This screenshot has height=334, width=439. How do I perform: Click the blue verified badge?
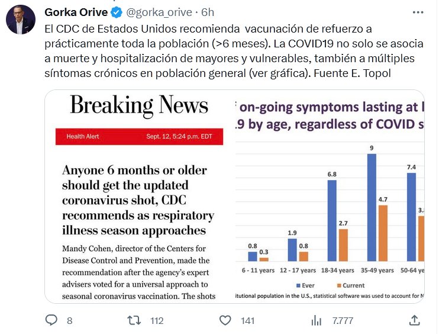pos(118,12)
